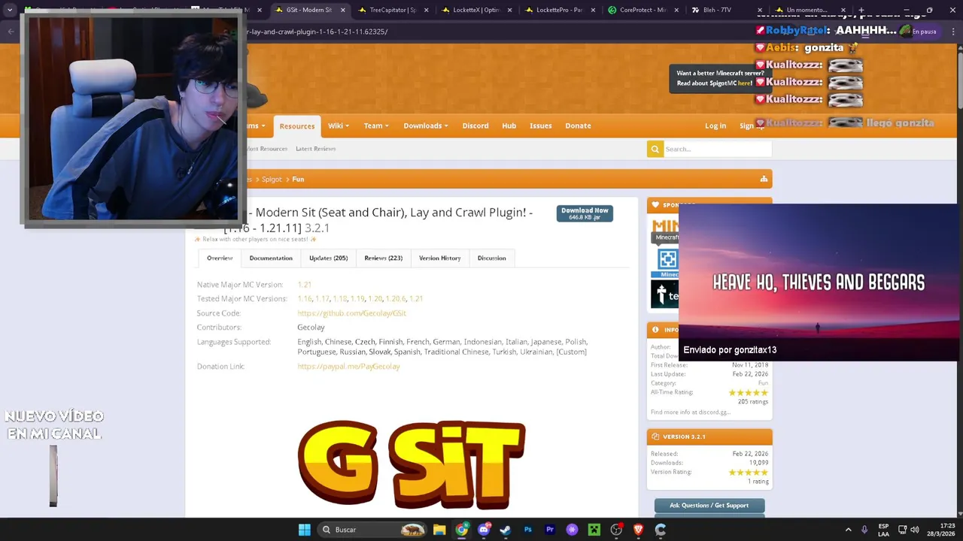Open the Documentation tab of the plugin

[x=271, y=258]
